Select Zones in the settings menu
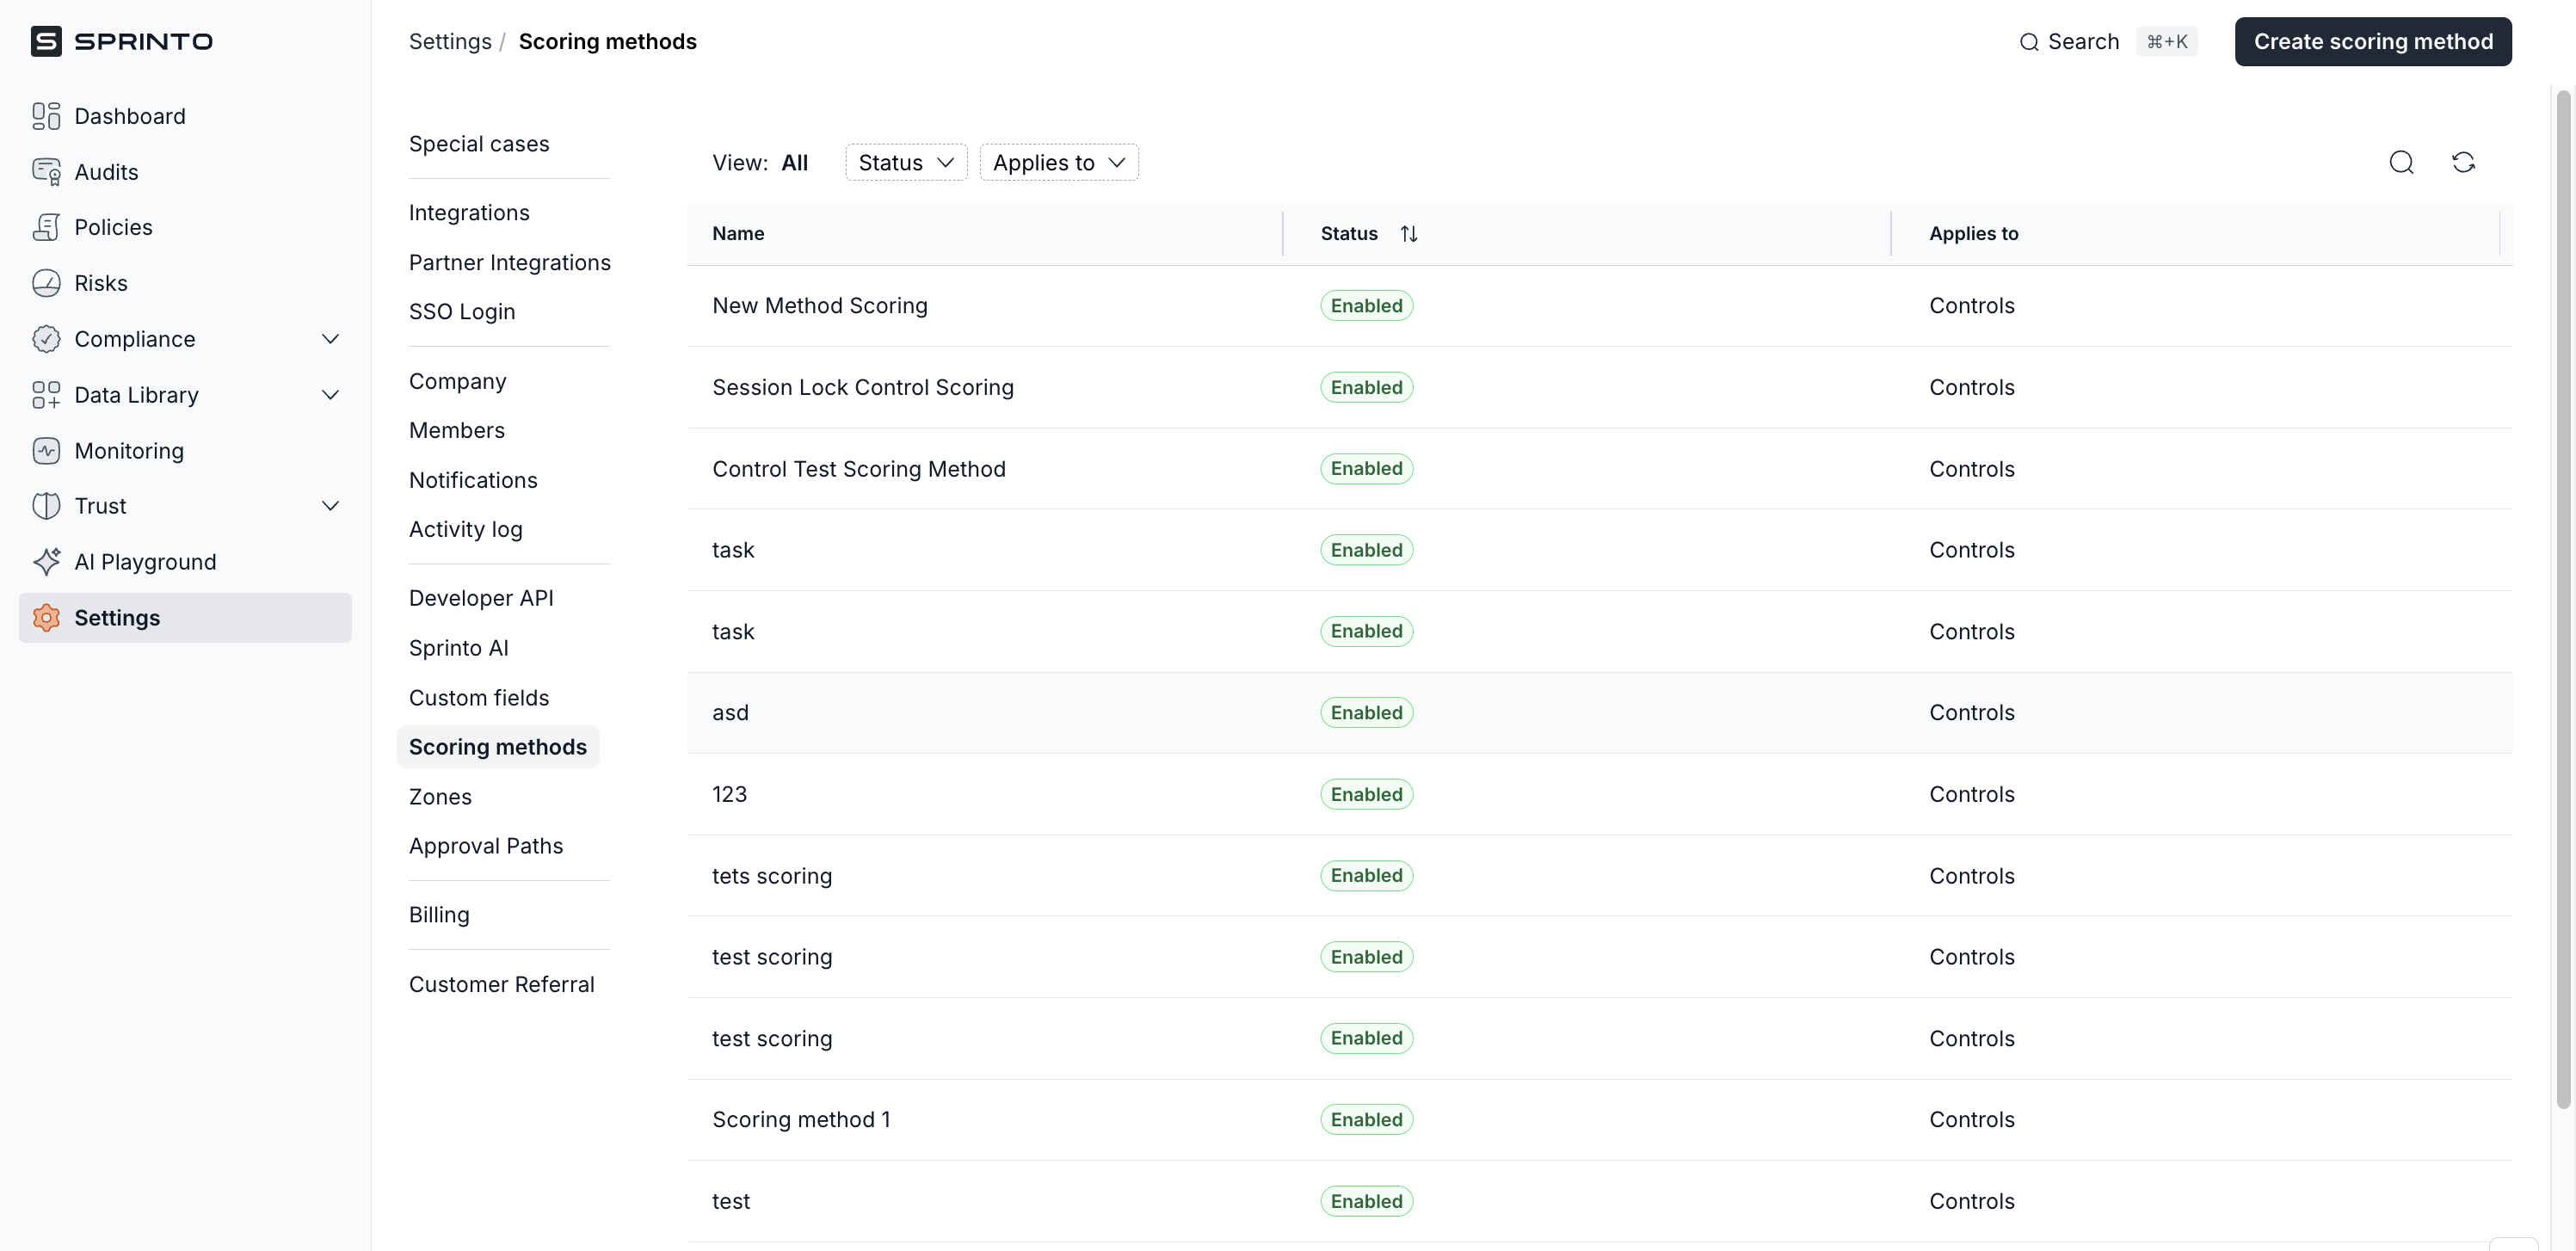The height and width of the screenshot is (1251, 2576). [440, 797]
